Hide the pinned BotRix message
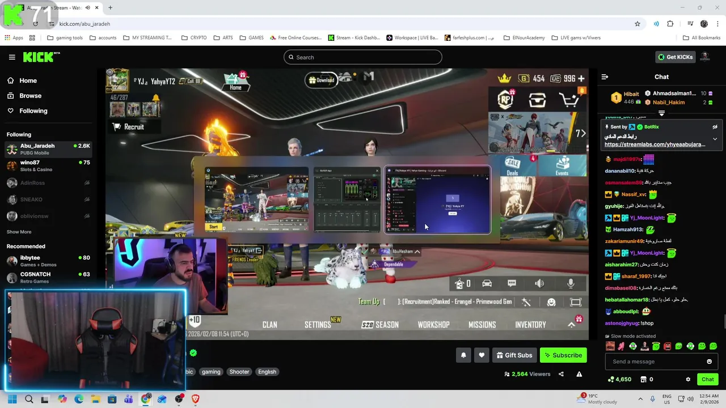The image size is (726, 408). point(715,127)
